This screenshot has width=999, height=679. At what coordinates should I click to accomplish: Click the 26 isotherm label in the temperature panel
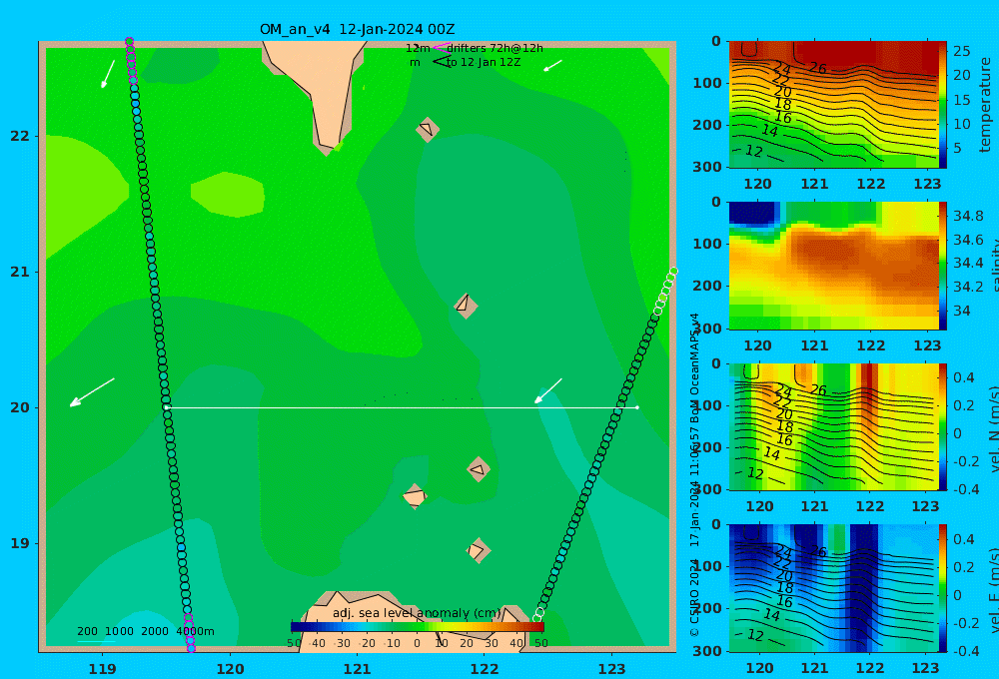coord(818,68)
